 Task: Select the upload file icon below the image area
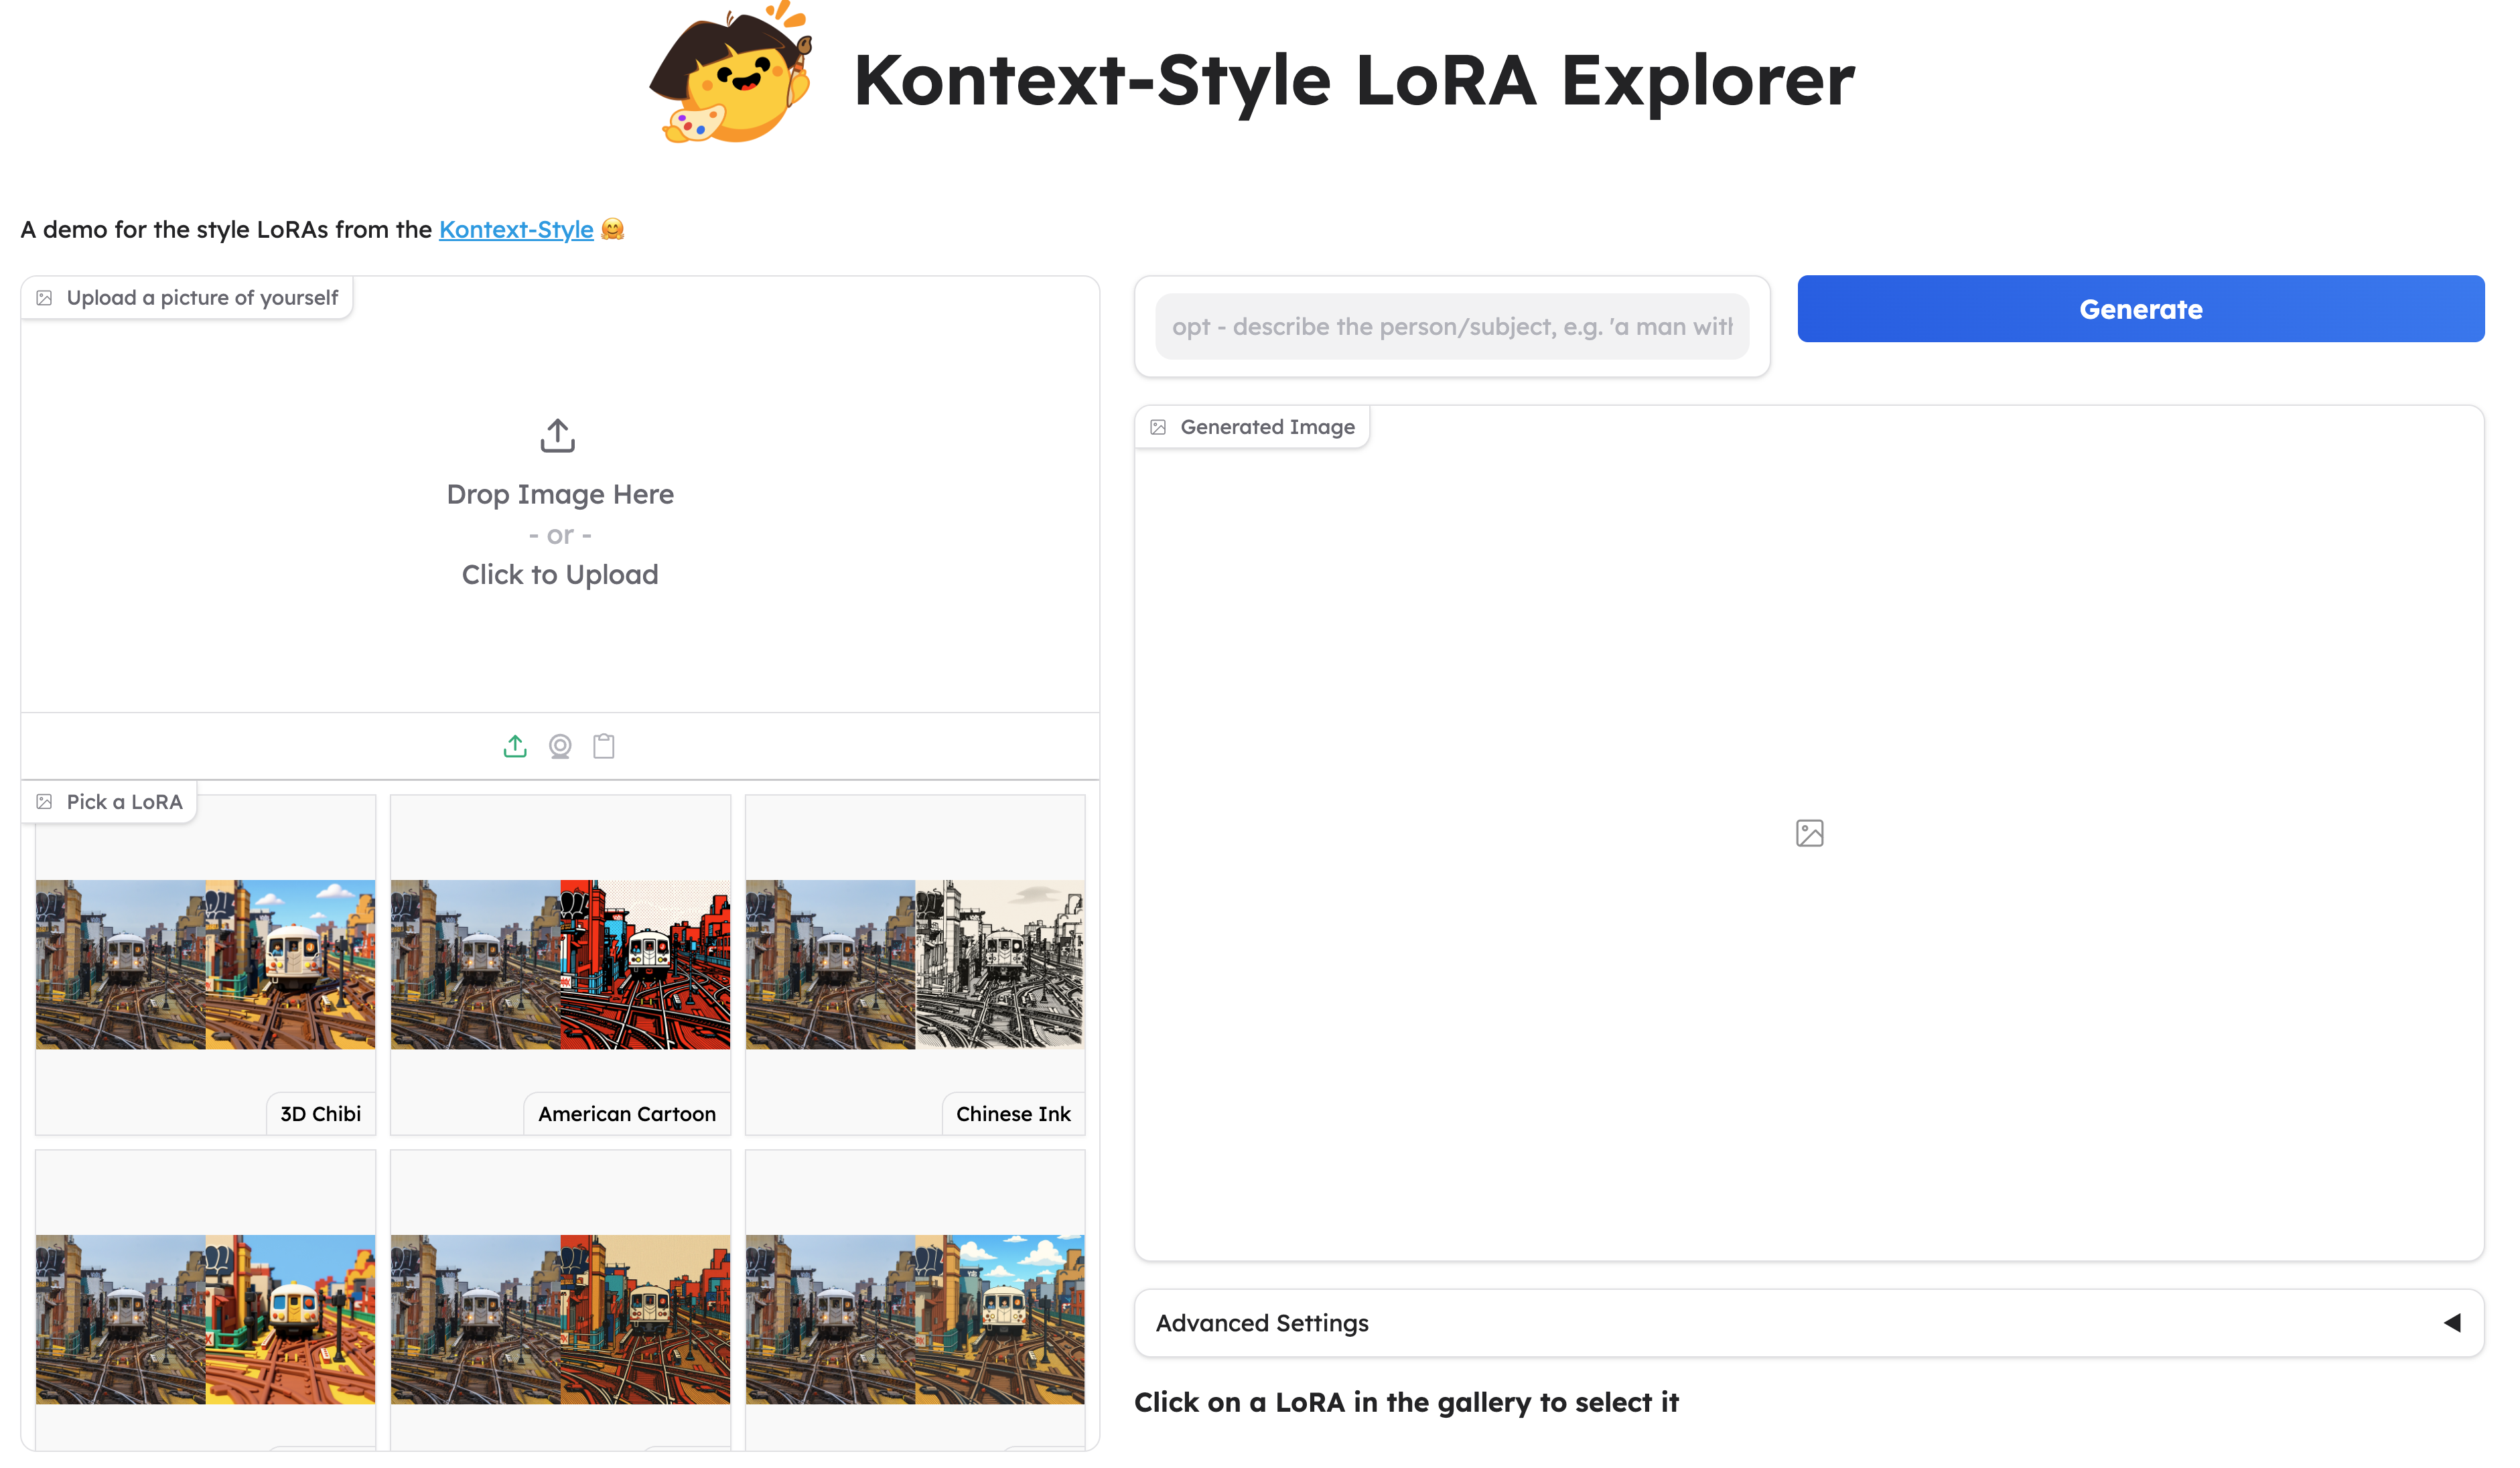515,745
